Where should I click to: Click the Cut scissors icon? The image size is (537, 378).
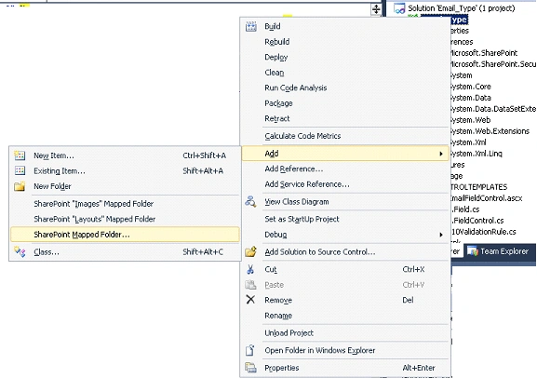[250, 269]
